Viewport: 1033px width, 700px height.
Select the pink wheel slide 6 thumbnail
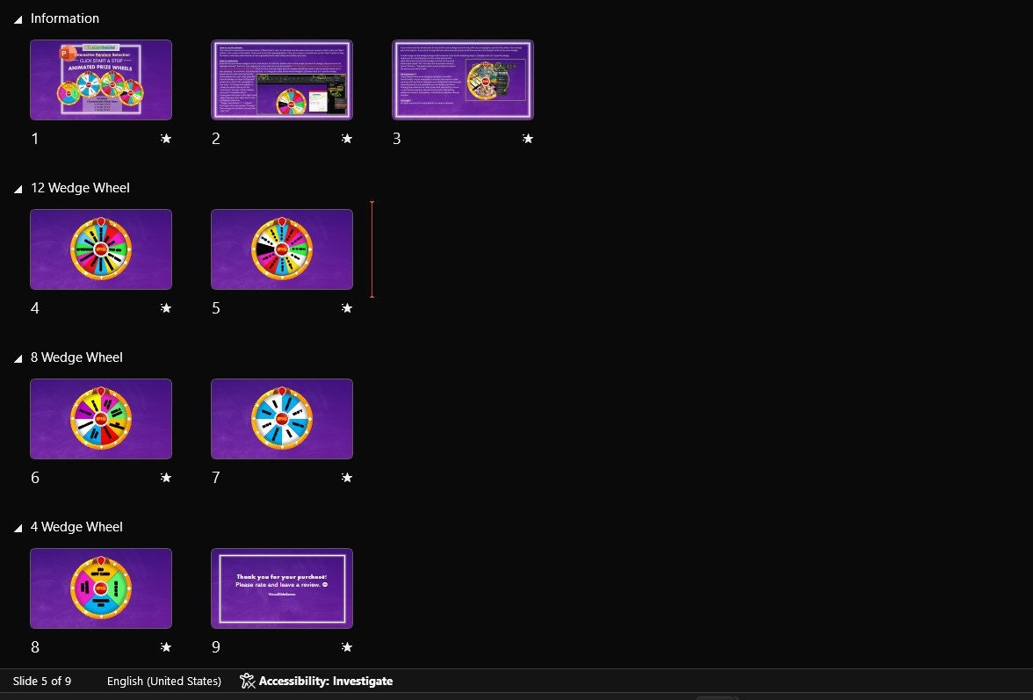[101, 419]
